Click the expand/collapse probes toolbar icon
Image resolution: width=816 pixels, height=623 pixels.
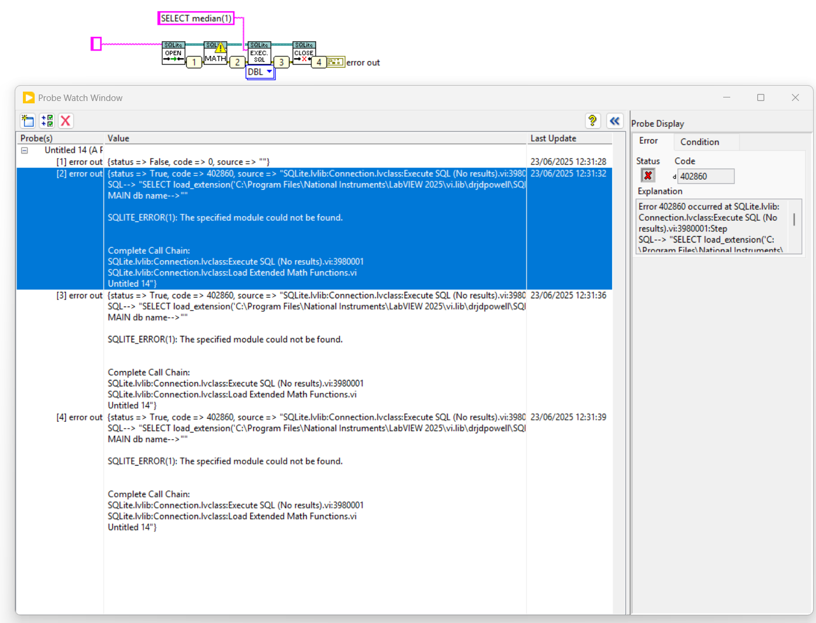47,121
